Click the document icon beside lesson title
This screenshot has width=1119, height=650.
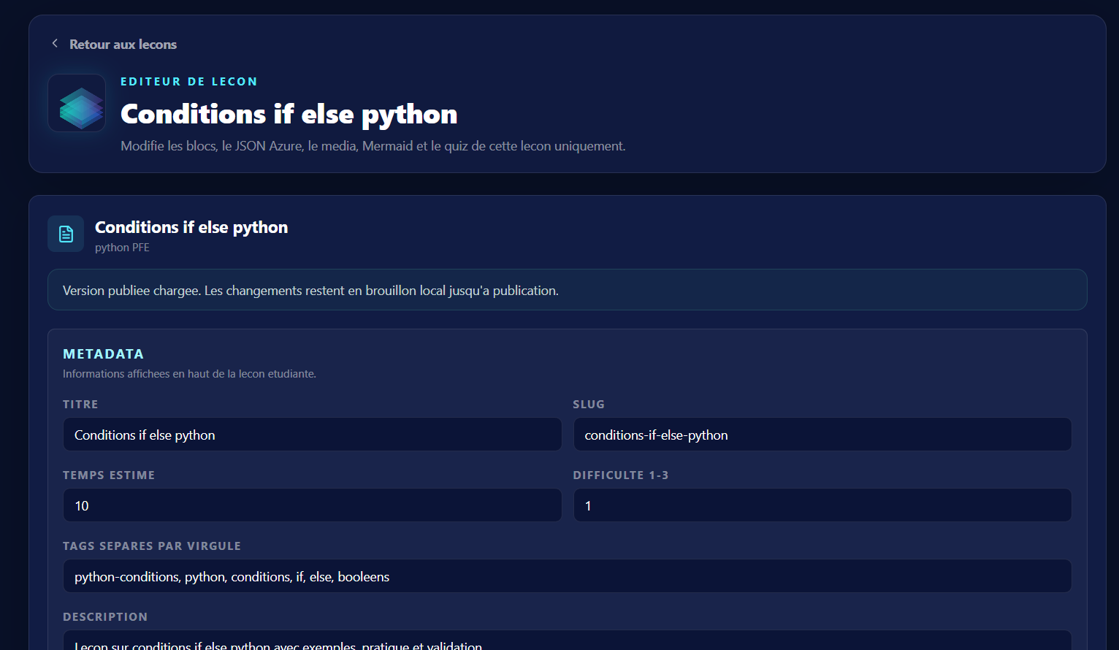pyautogui.click(x=66, y=234)
